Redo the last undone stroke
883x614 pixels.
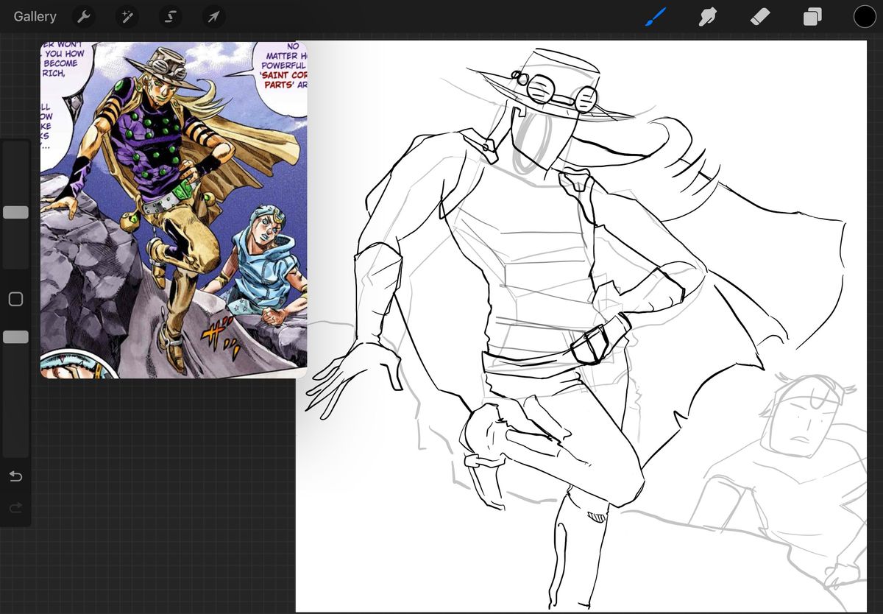pos(15,507)
